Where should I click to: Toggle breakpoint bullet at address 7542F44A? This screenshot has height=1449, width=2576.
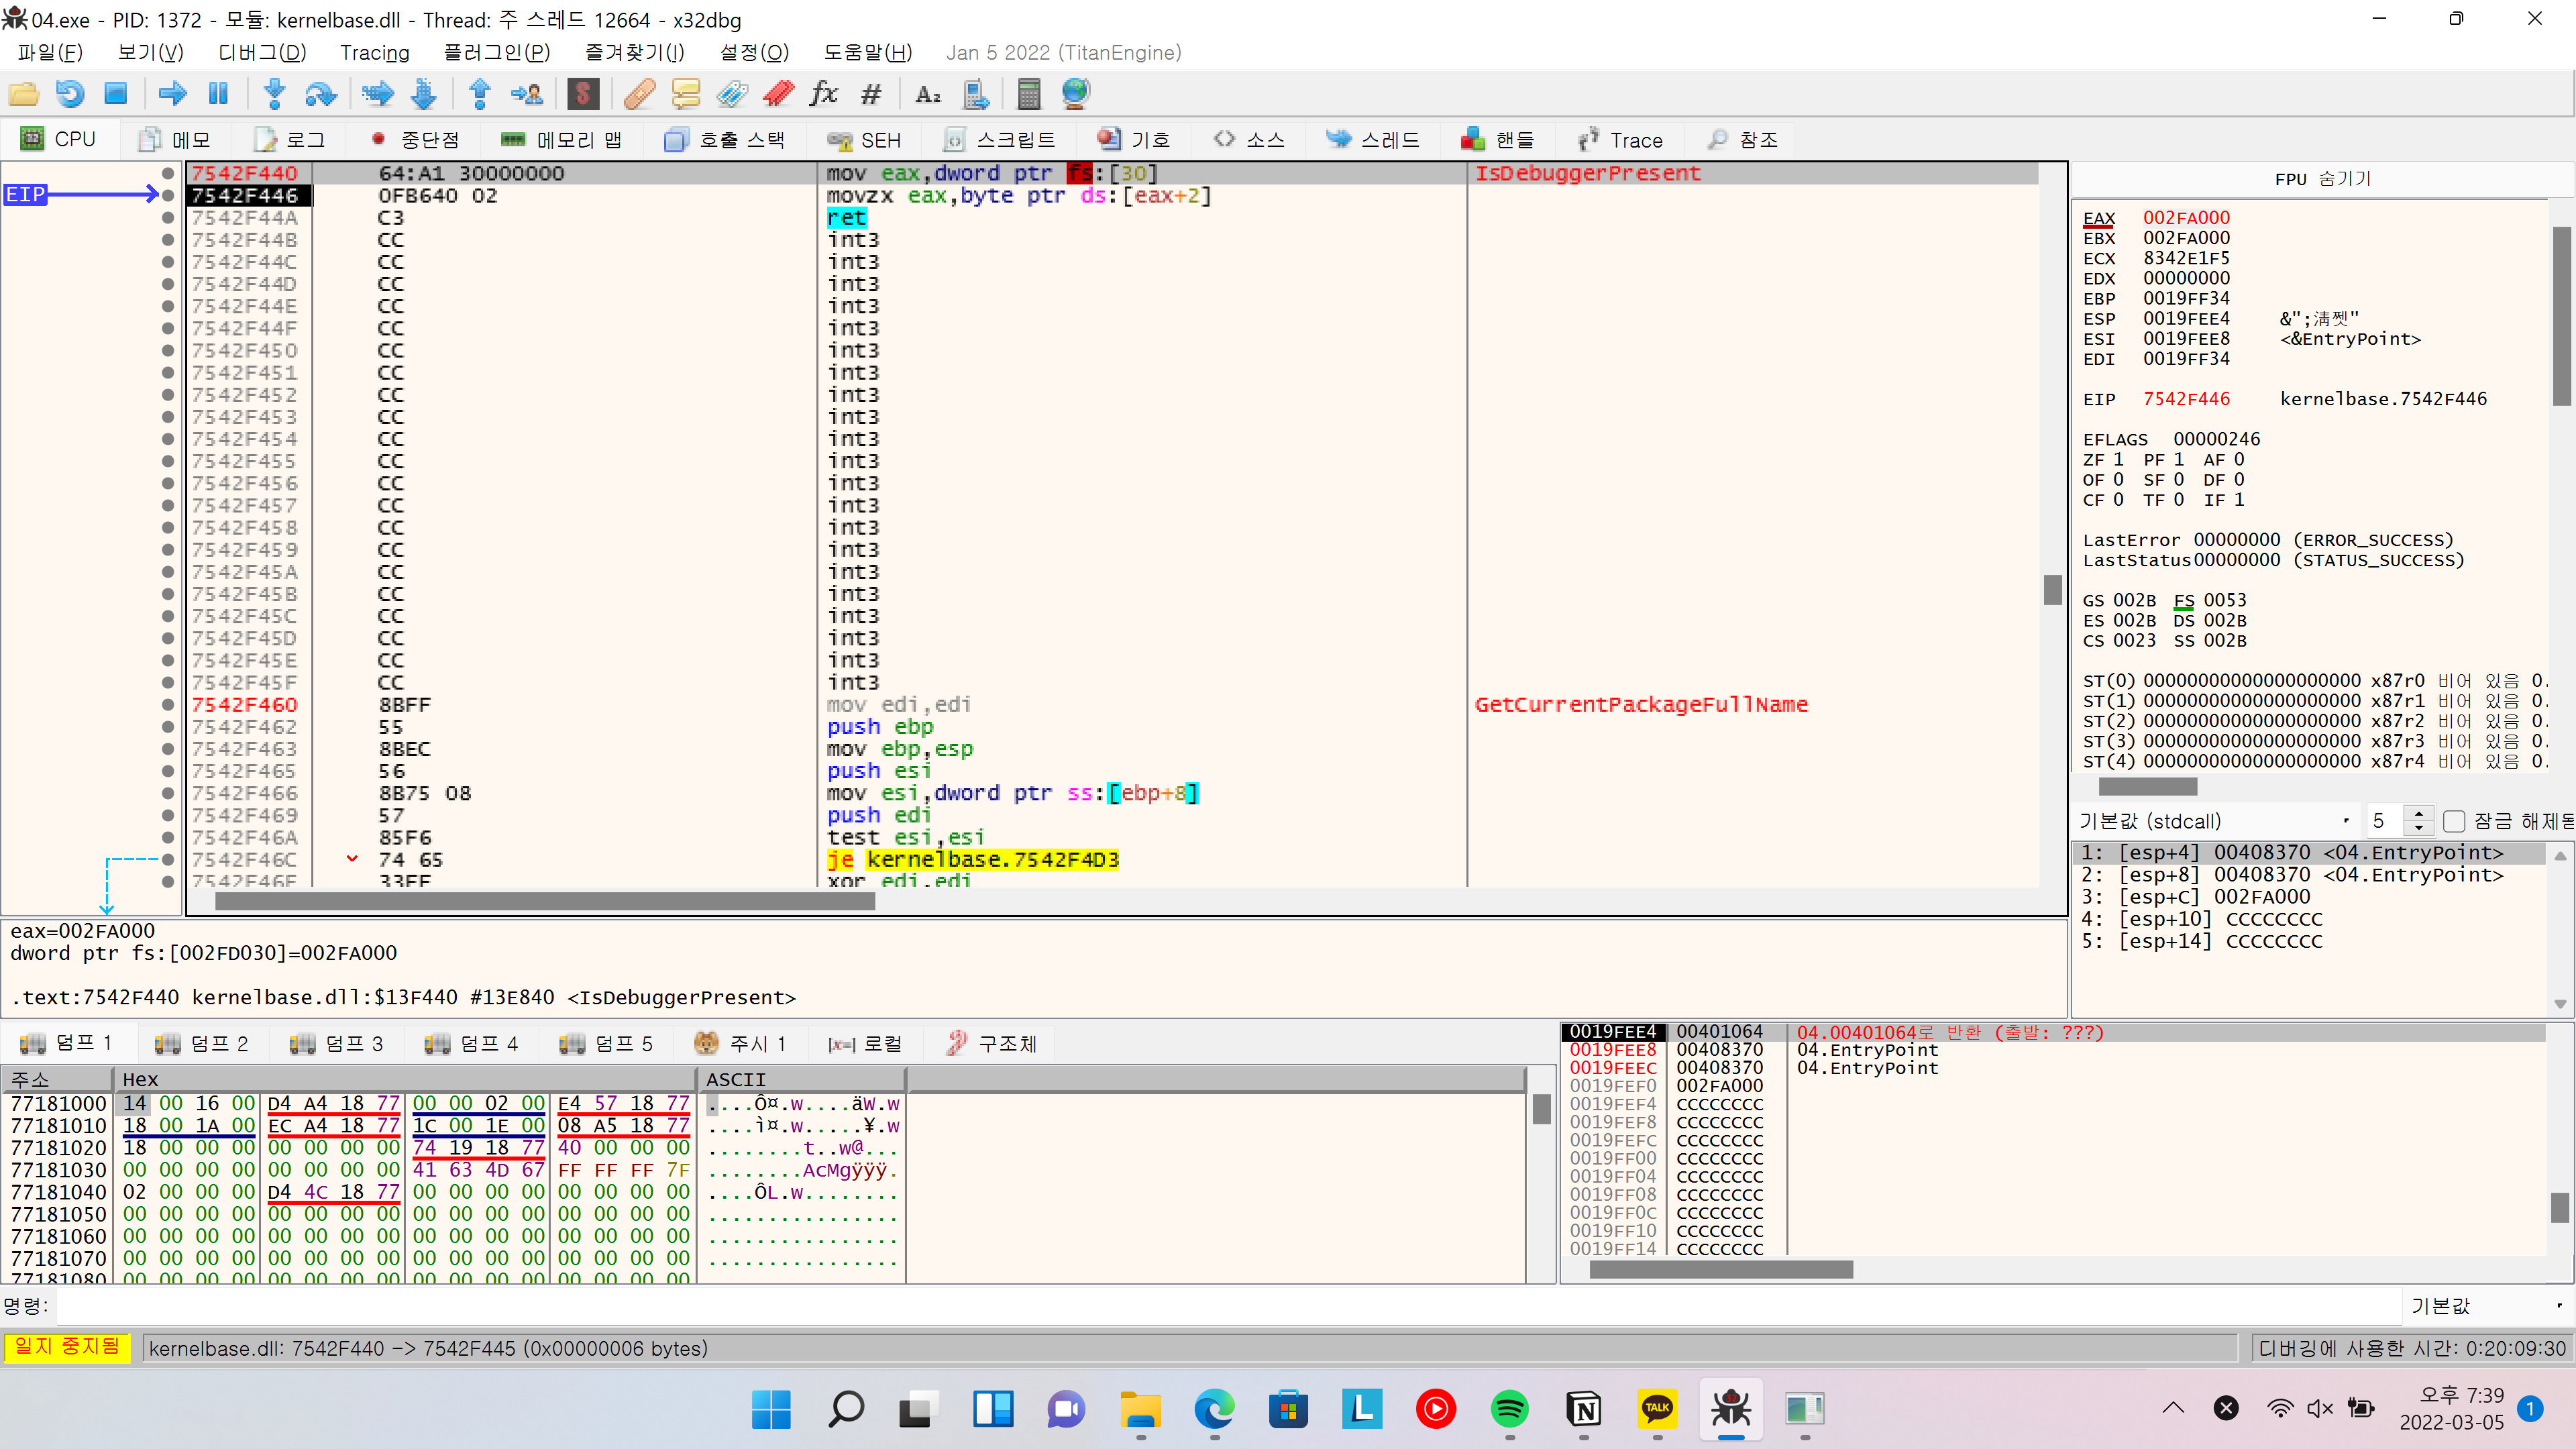[x=168, y=217]
